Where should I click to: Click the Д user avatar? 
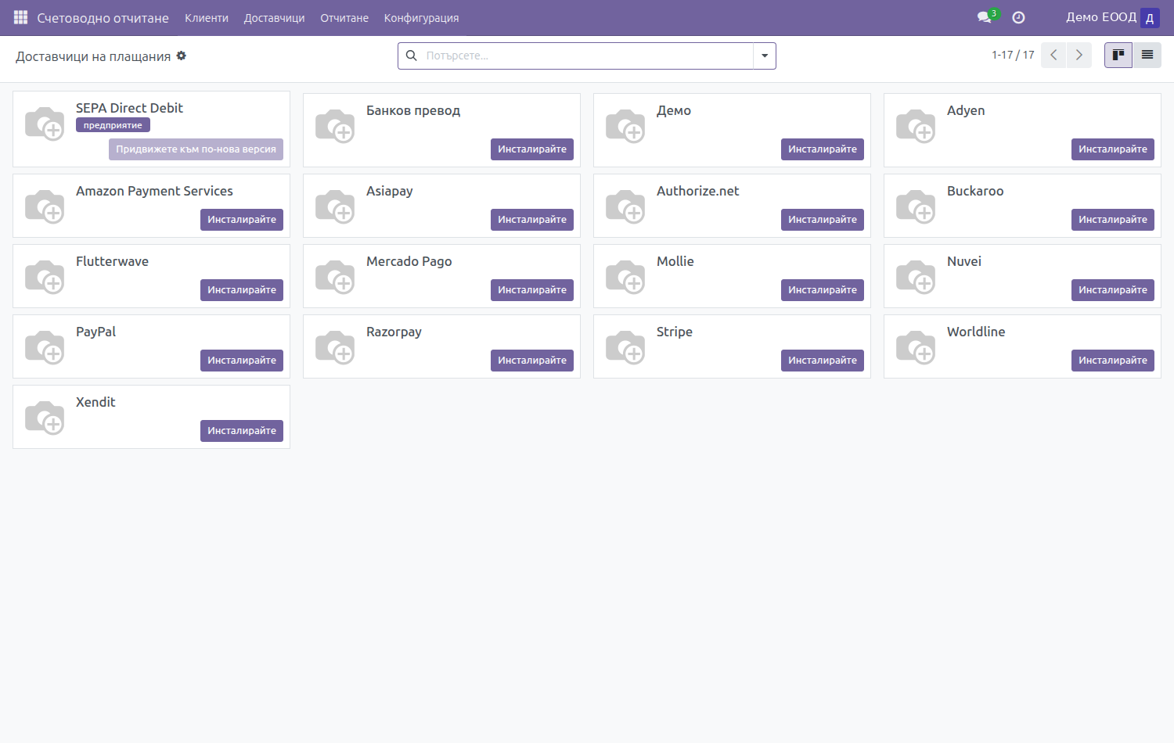pyautogui.click(x=1150, y=18)
